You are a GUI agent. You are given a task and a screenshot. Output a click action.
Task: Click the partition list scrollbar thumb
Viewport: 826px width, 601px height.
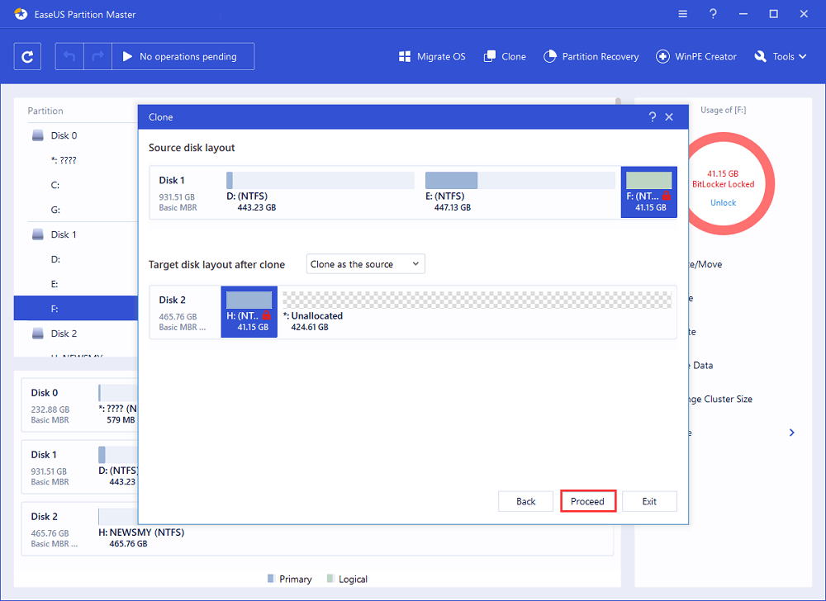pos(618,102)
